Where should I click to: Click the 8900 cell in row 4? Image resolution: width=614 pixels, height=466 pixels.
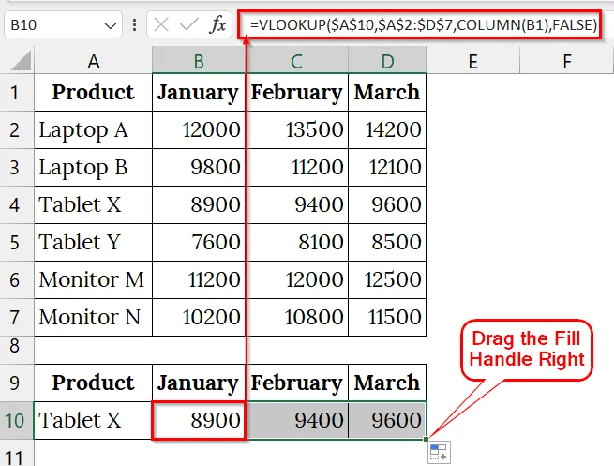coord(199,204)
